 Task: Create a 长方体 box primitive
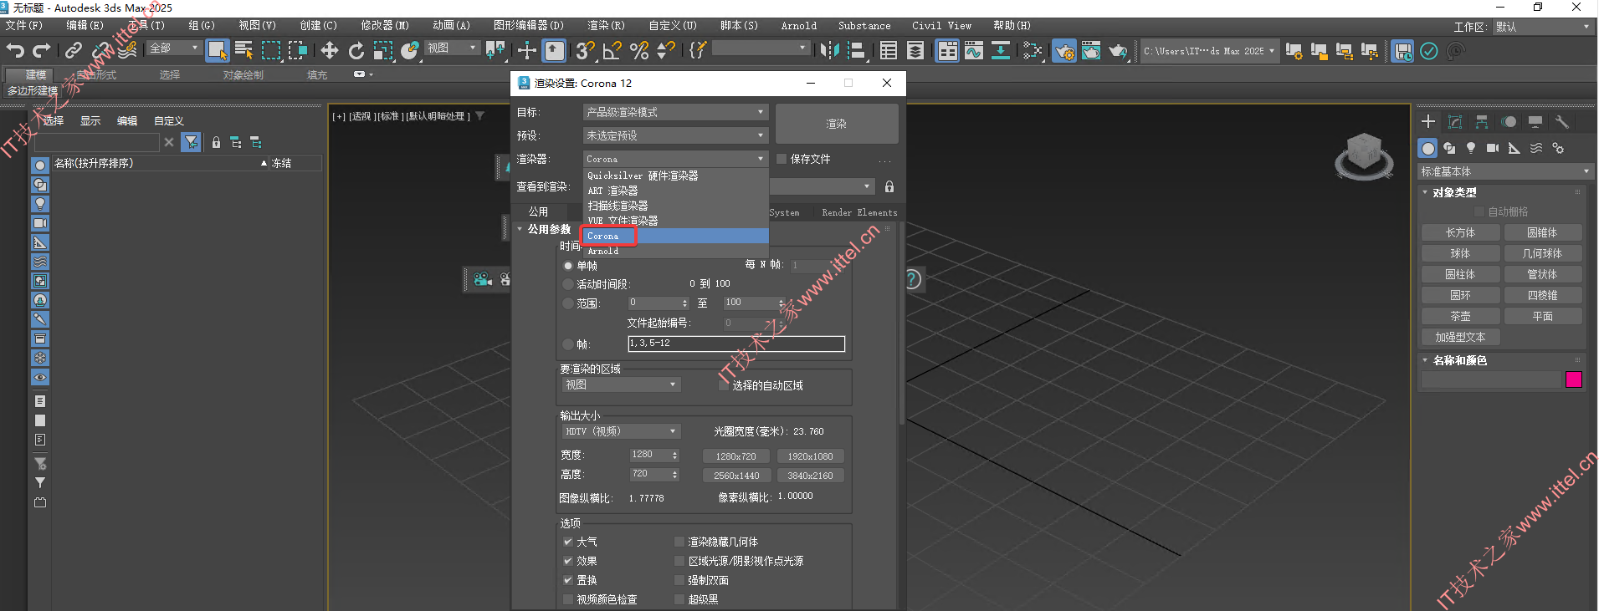(x=1460, y=233)
